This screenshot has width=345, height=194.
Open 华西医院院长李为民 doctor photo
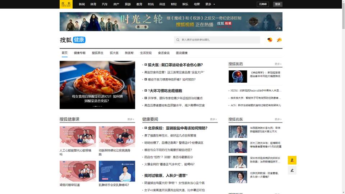point(238,132)
